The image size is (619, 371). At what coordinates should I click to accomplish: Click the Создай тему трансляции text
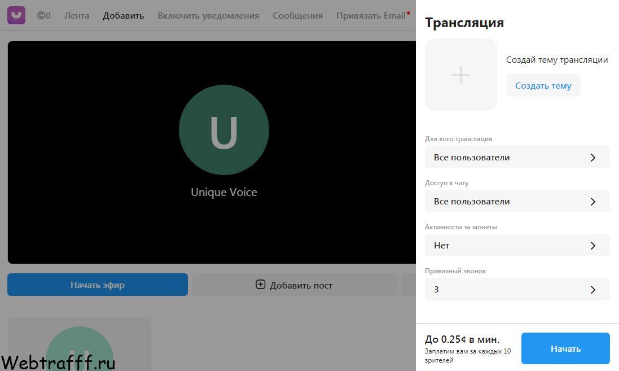(557, 60)
